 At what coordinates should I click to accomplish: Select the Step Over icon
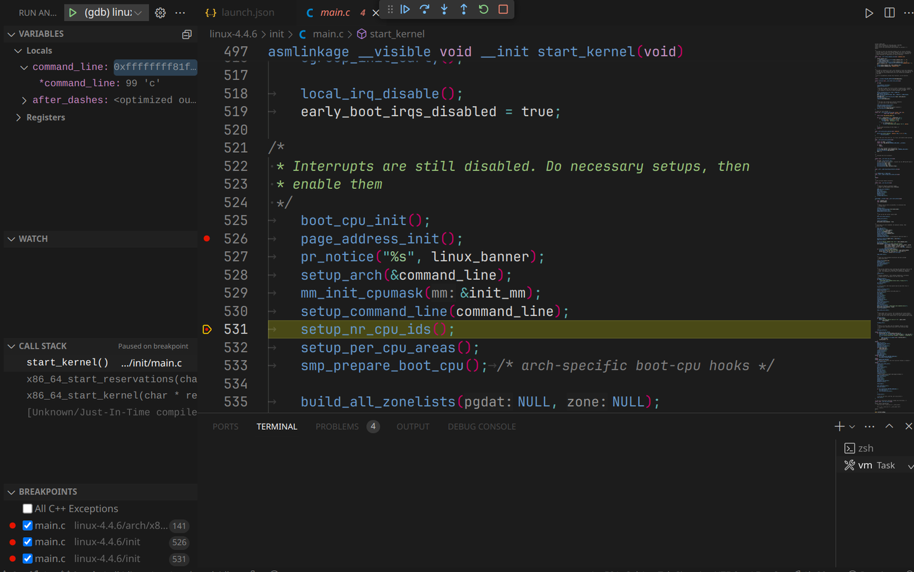(424, 9)
